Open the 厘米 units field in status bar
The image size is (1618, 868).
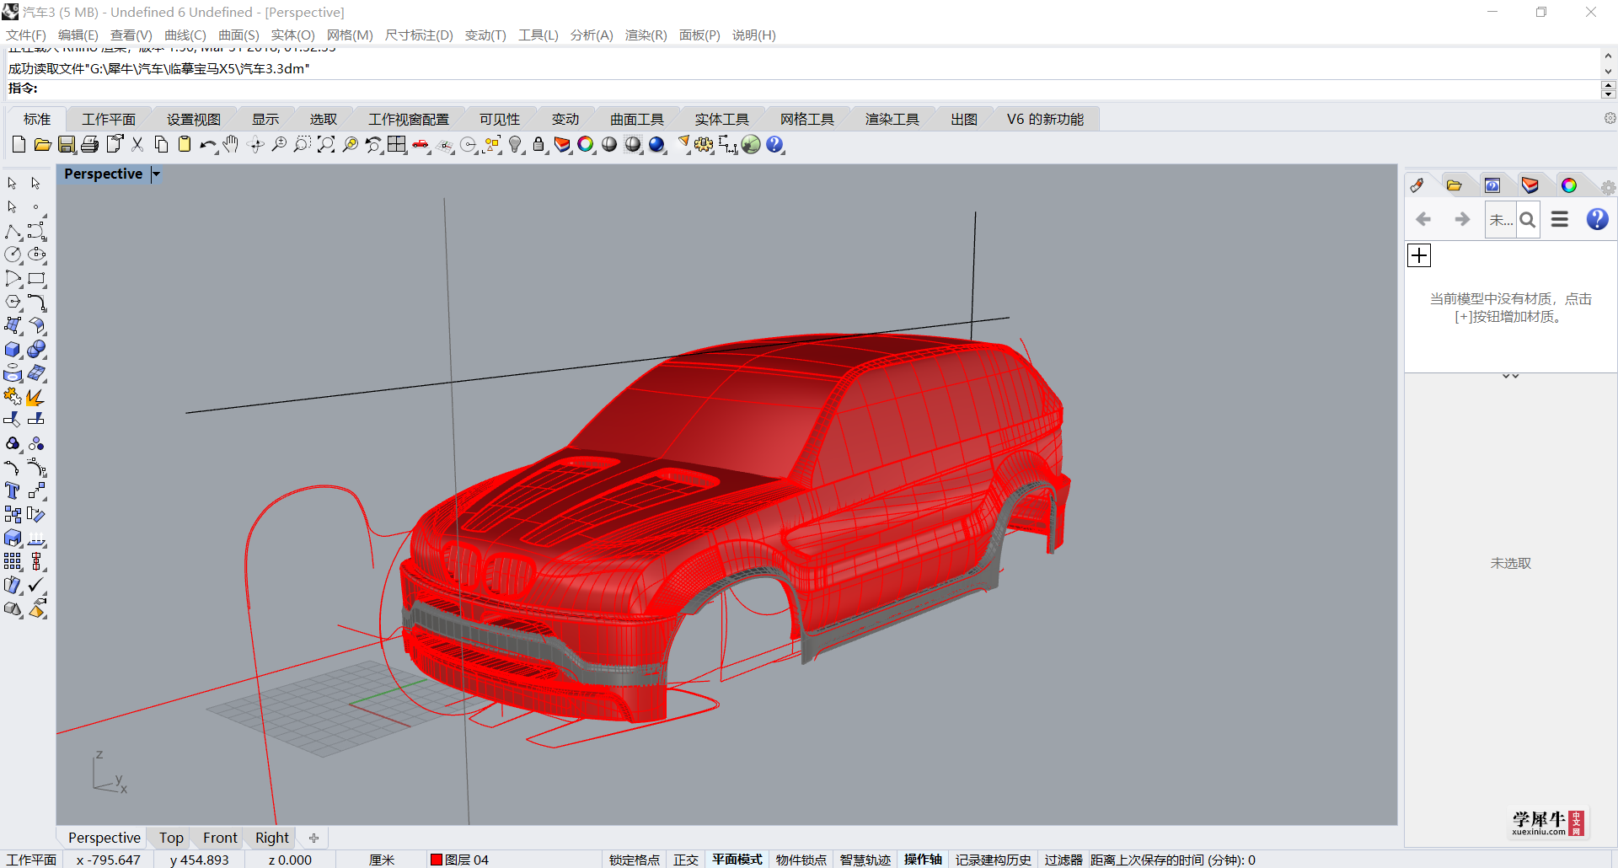382,860
